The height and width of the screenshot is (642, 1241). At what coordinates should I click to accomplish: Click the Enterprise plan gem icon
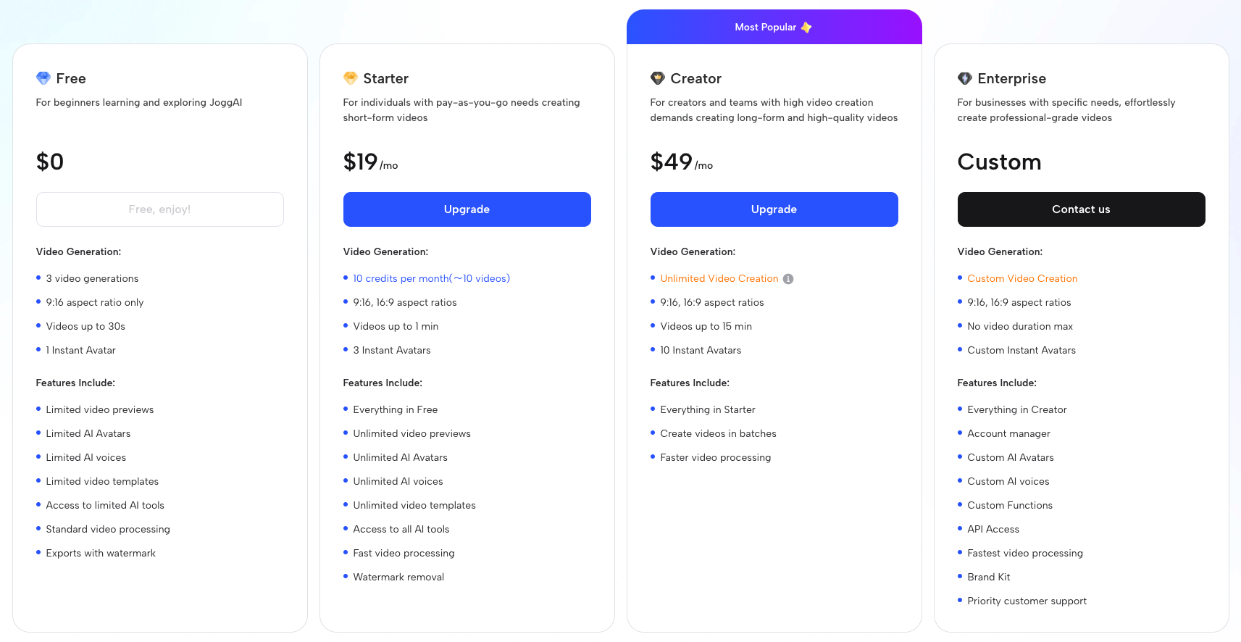965,78
